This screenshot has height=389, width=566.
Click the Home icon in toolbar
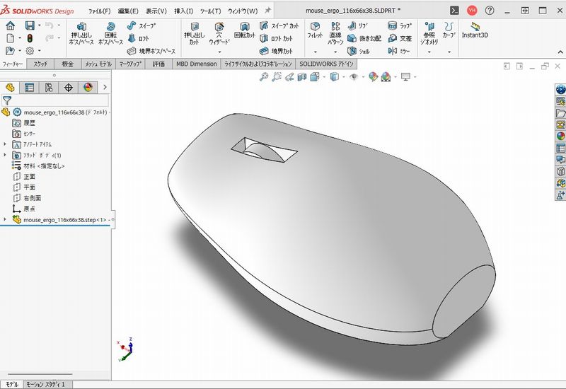[x=11, y=25]
